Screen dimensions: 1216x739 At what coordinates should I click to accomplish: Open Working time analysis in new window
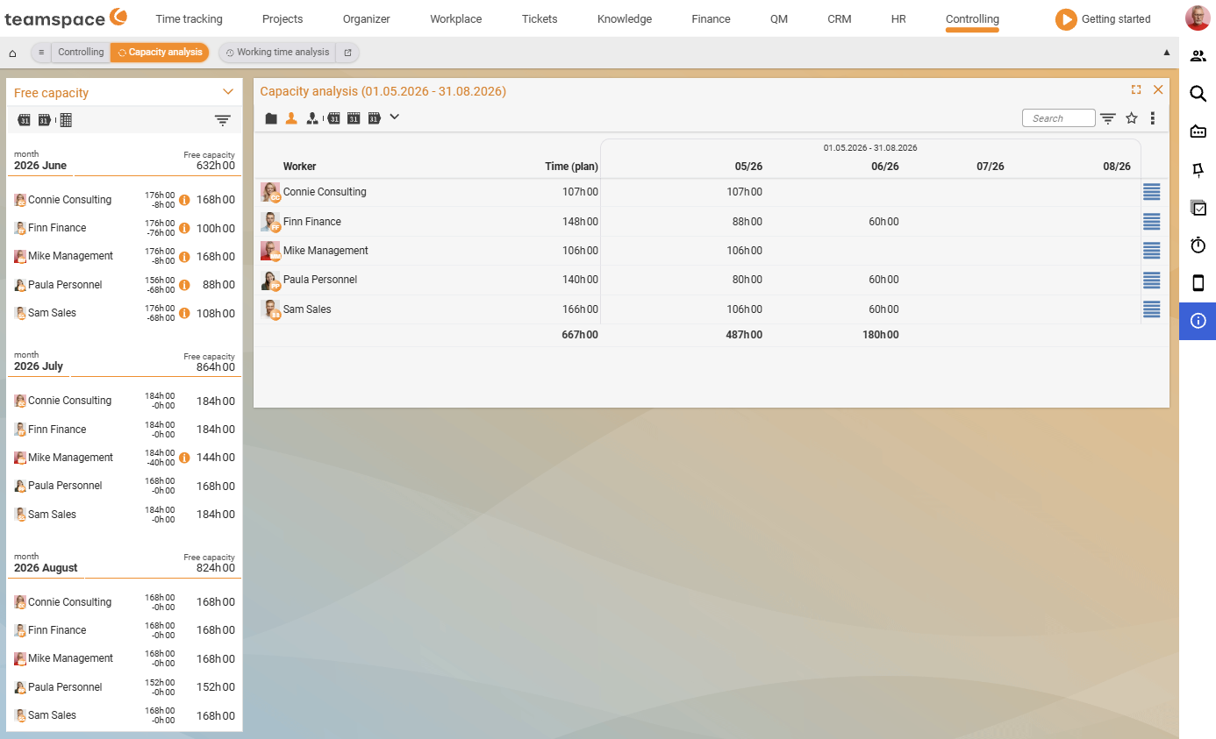click(347, 53)
